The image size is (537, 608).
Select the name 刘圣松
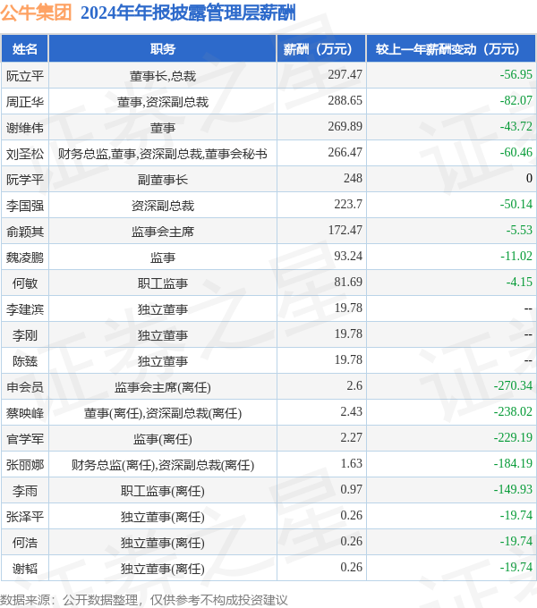click(x=25, y=154)
